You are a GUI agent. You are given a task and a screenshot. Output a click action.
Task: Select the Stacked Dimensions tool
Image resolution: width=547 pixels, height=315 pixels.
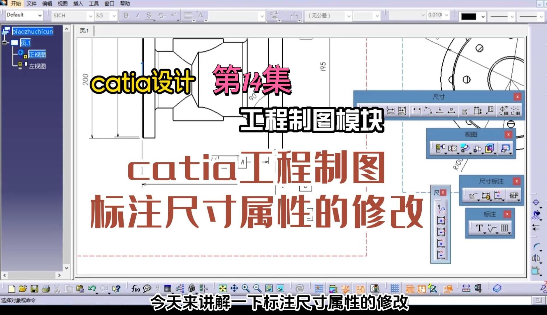(402, 111)
